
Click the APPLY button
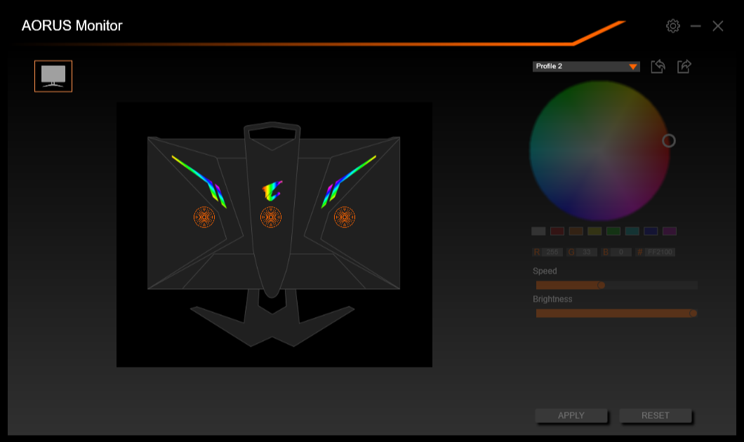coord(571,415)
